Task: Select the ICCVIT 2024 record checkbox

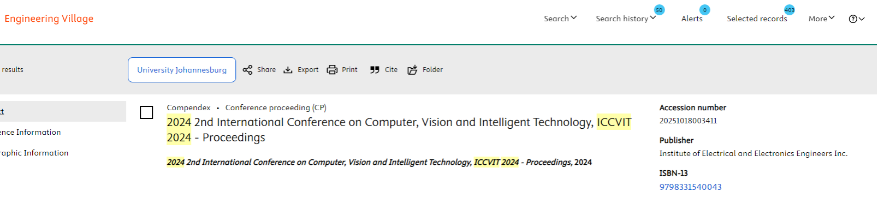Action: 146,112
